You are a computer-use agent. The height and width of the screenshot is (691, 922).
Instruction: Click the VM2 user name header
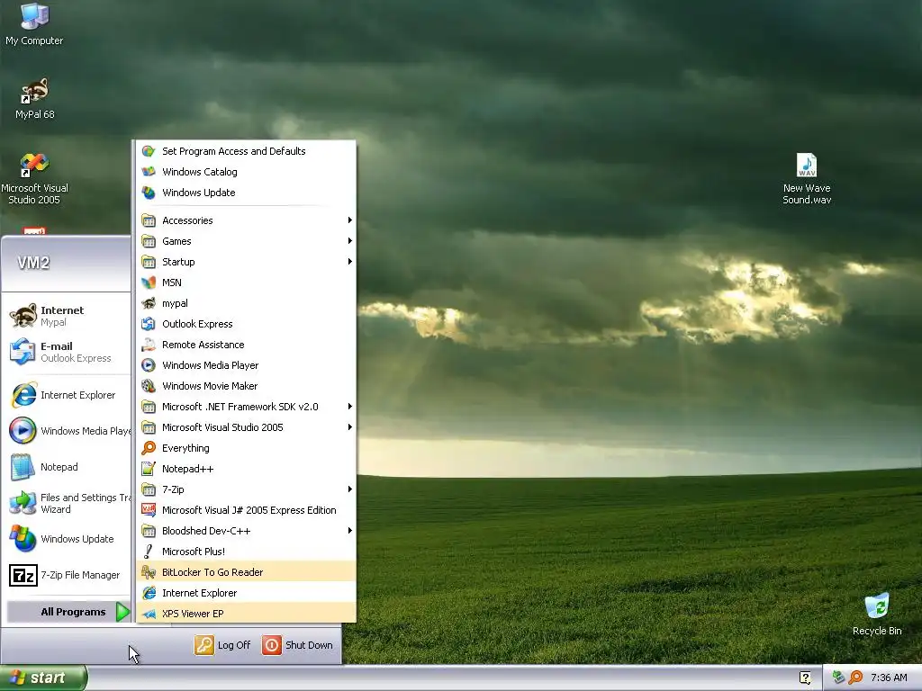33,263
